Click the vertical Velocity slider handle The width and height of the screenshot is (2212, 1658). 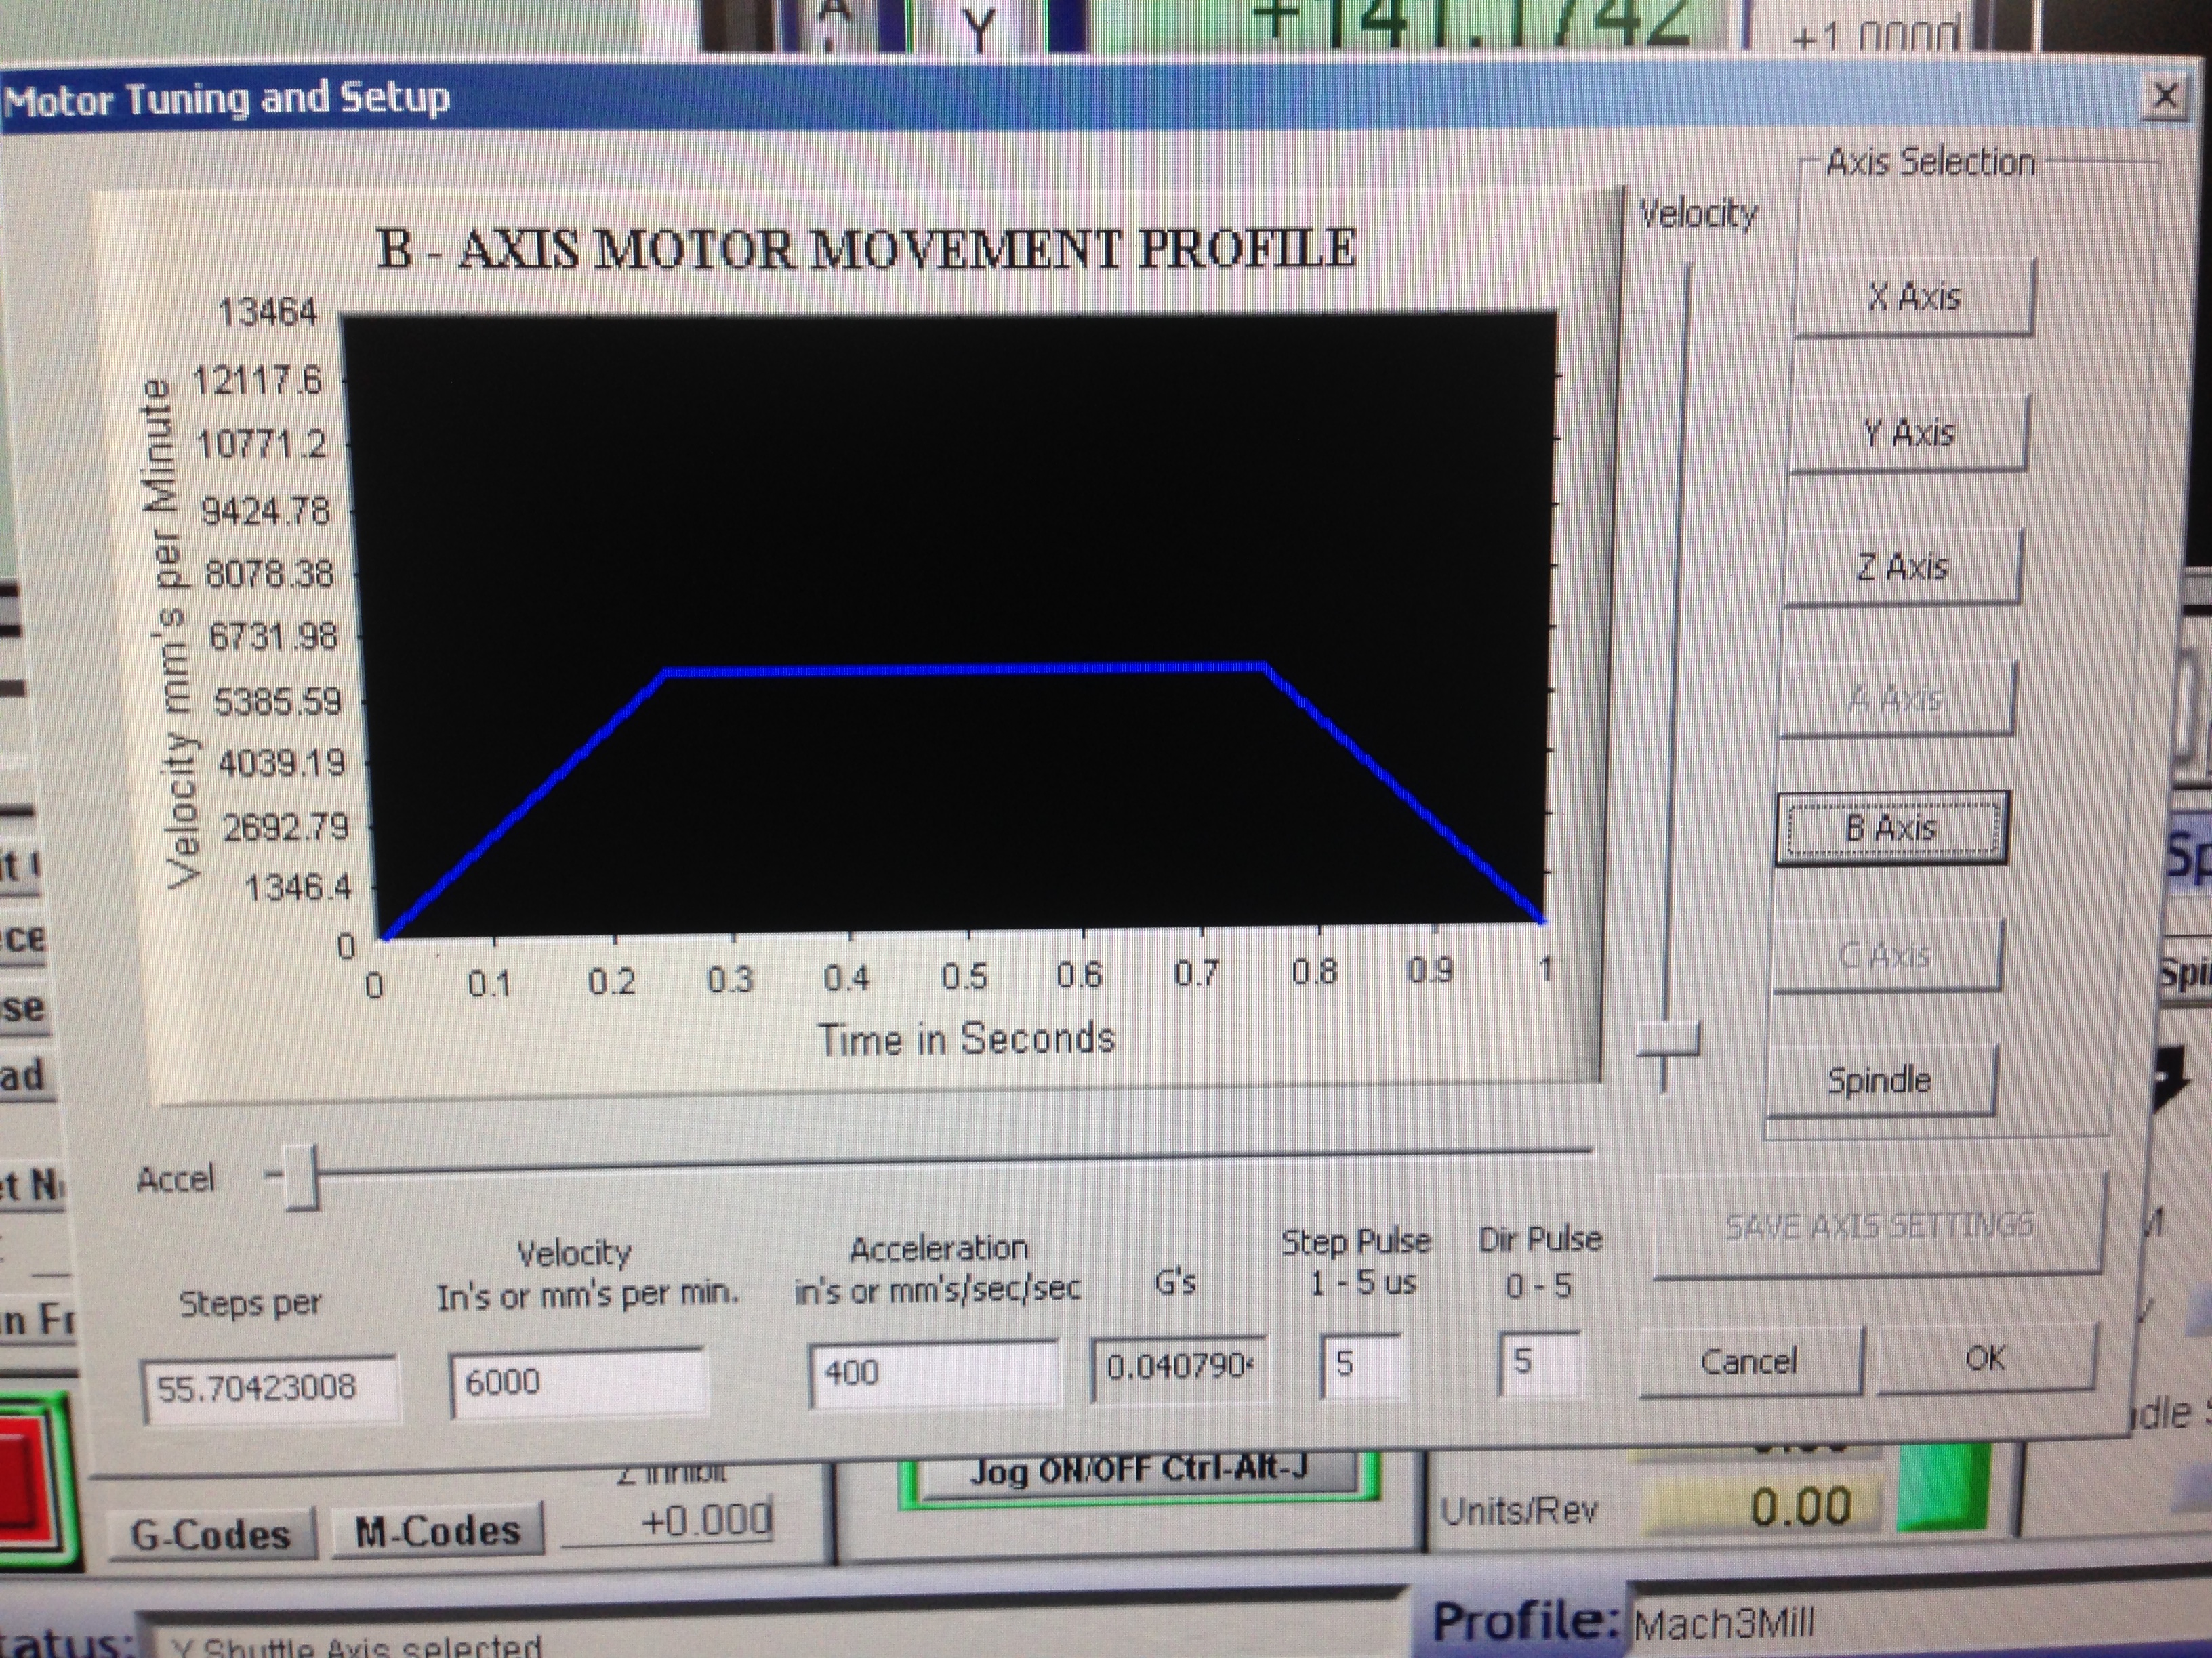[x=1668, y=1040]
